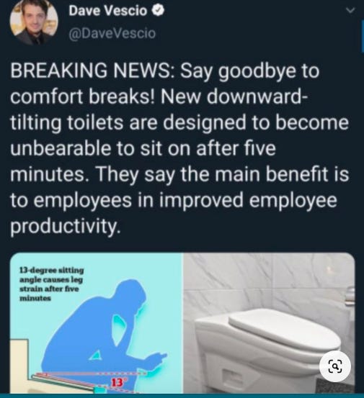
Task: Open the 13-degree sitting angle diagram
Action: [97, 323]
